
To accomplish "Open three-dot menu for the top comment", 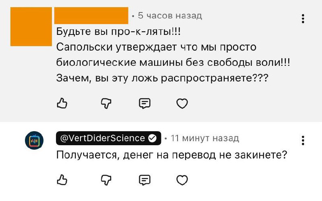I will pos(303,18).
